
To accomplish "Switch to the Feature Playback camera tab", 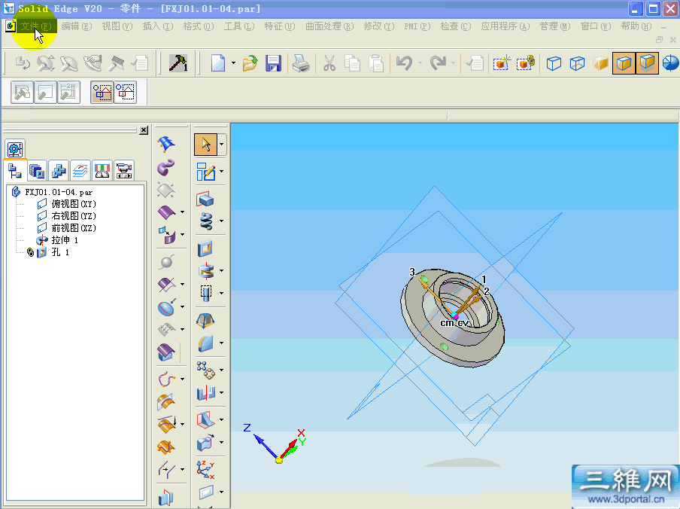I will coord(124,170).
